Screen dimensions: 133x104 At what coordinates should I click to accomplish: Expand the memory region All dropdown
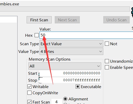coord(65,66)
